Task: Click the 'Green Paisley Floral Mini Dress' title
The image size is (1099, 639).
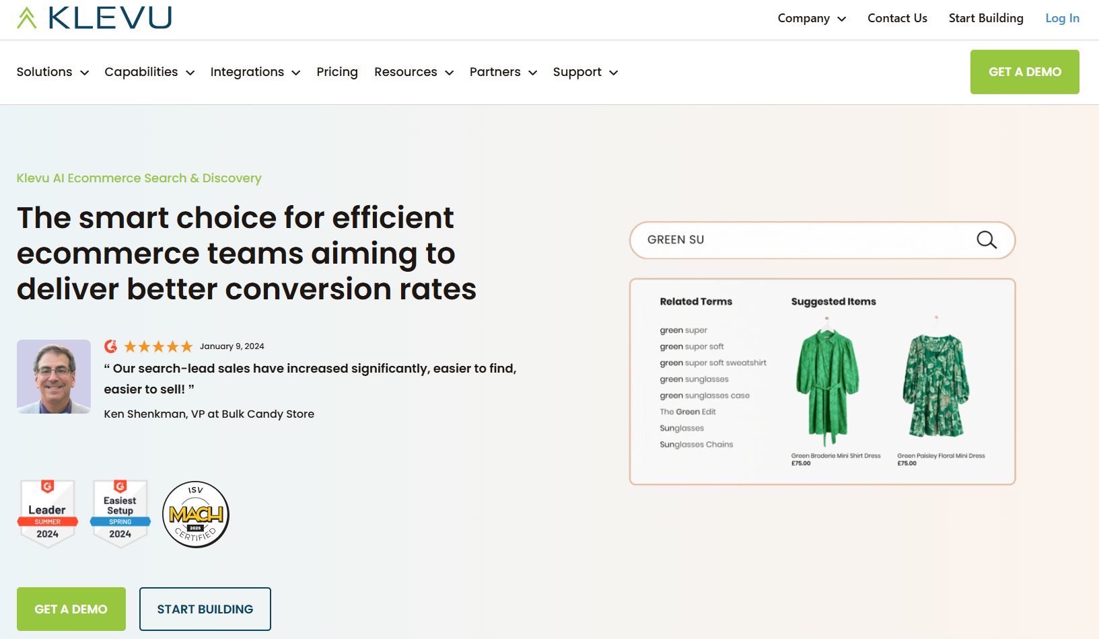Action: click(x=941, y=456)
